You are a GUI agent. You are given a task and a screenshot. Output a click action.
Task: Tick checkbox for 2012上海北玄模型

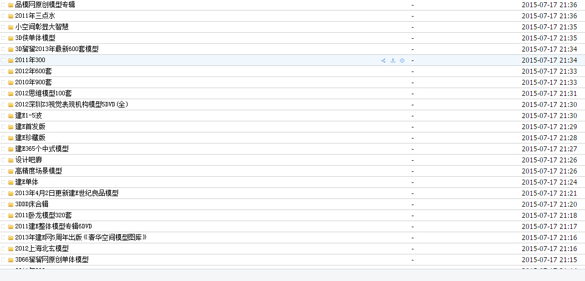pos(3,249)
